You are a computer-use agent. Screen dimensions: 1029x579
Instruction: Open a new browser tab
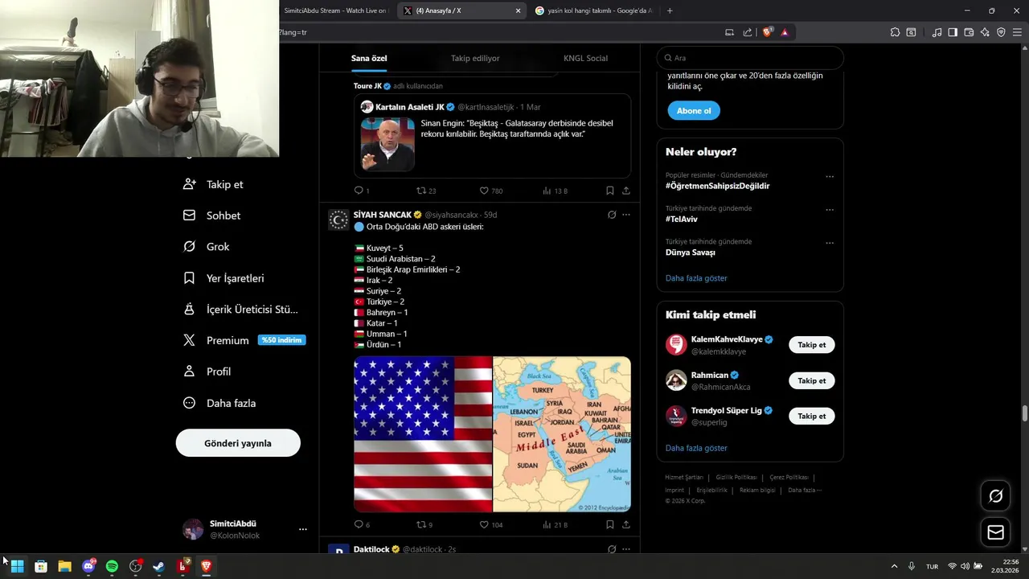point(670,10)
